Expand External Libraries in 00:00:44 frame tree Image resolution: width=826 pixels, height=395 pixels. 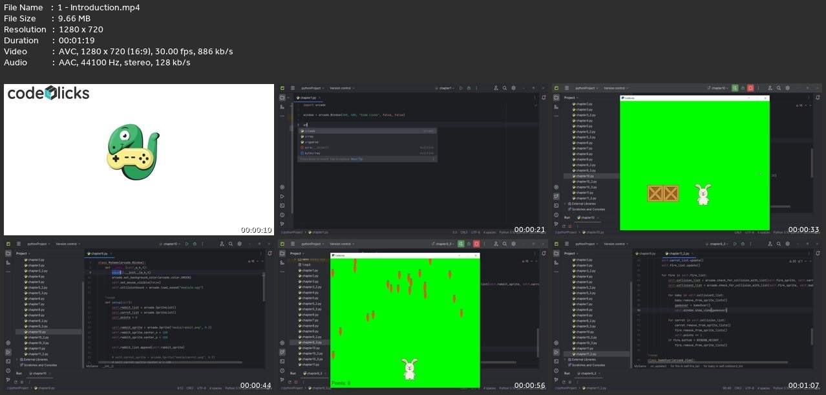[x=17, y=359]
